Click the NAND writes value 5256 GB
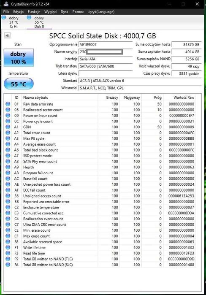Image resolution: width=206 pixels, height=295 pixels. tap(187, 59)
